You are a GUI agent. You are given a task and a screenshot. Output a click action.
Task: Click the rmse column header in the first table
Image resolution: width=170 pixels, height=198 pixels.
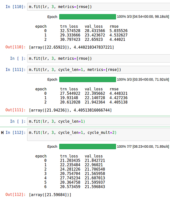tap(114, 27)
